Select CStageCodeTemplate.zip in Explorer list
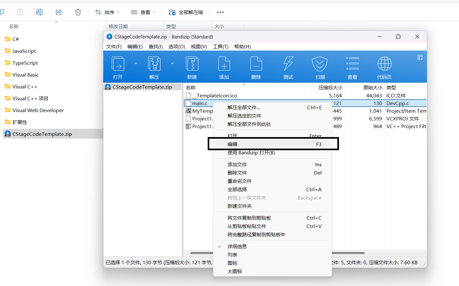This screenshot has width=459, height=286. [x=53, y=134]
